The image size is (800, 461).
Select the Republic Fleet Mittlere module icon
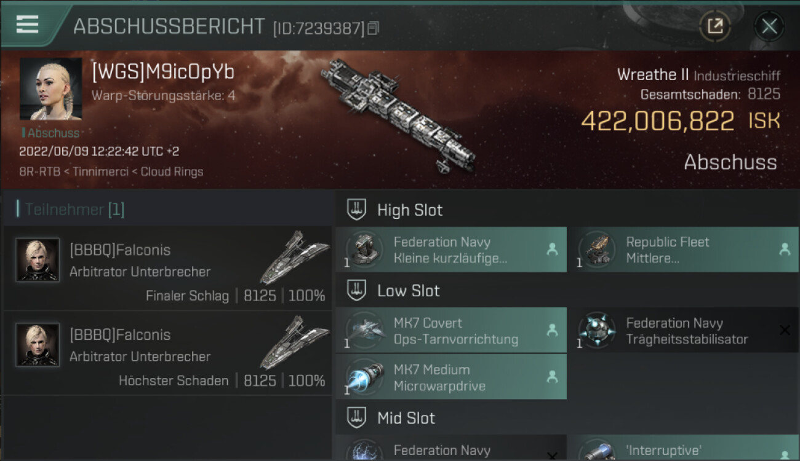(x=596, y=250)
